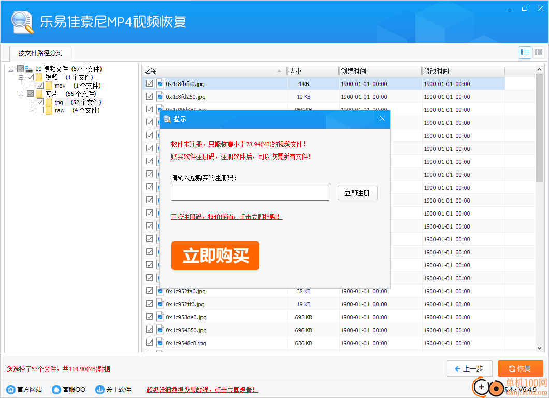Click file list scrollbar down arrow

pyautogui.click(x=539, y=348)
